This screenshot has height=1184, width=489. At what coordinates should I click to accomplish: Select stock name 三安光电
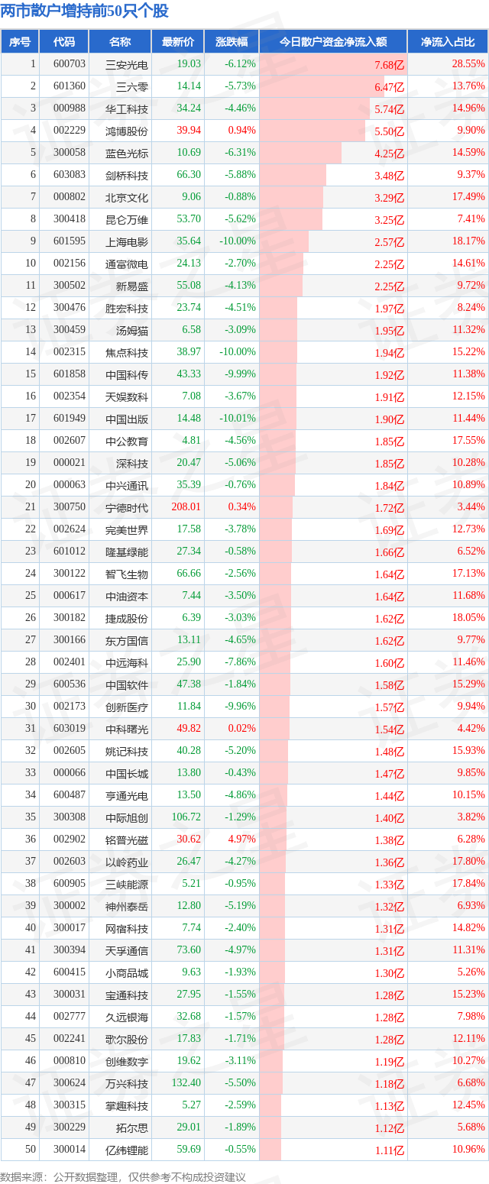[127, 64]
